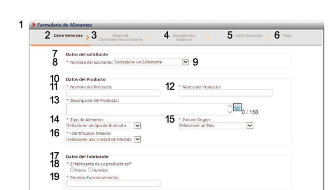Select the Físico radio button
334x190 pixels.
tap(72, 169)
